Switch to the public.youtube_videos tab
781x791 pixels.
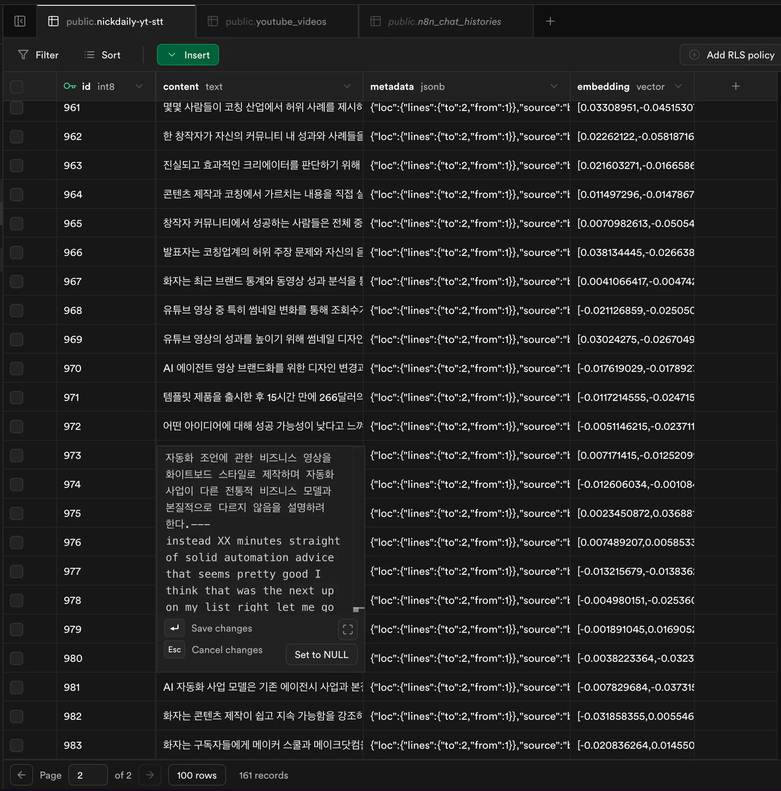pyautogui.click(x=276, y=21)
